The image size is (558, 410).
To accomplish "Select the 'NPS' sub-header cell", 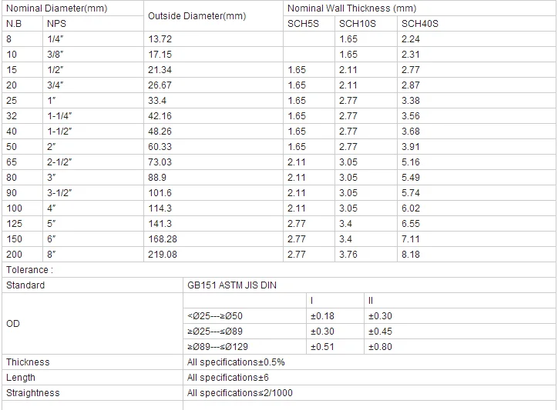I will point(93,24).
